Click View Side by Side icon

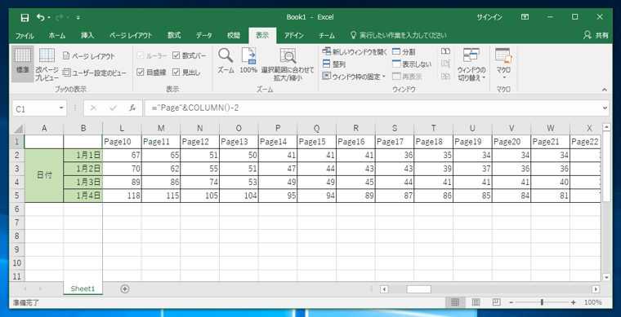click(x=446, y=51)
